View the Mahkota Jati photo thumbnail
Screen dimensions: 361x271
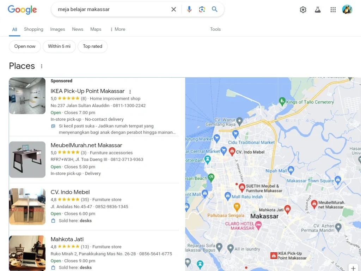coord(27,253)
